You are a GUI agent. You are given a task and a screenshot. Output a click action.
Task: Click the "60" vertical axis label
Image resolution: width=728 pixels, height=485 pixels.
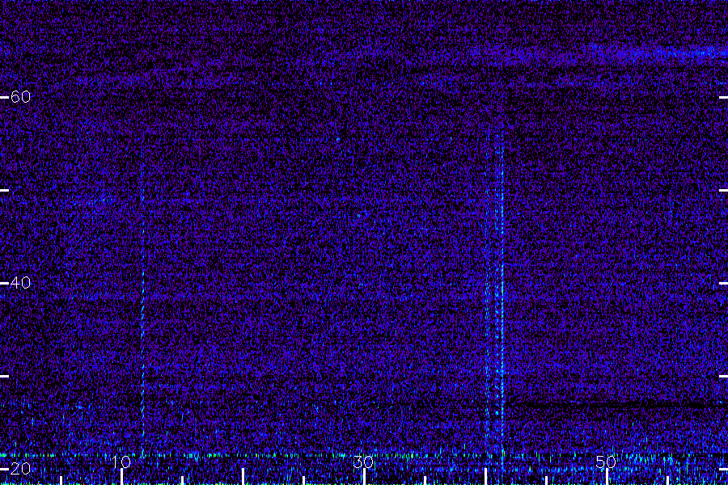20,96
